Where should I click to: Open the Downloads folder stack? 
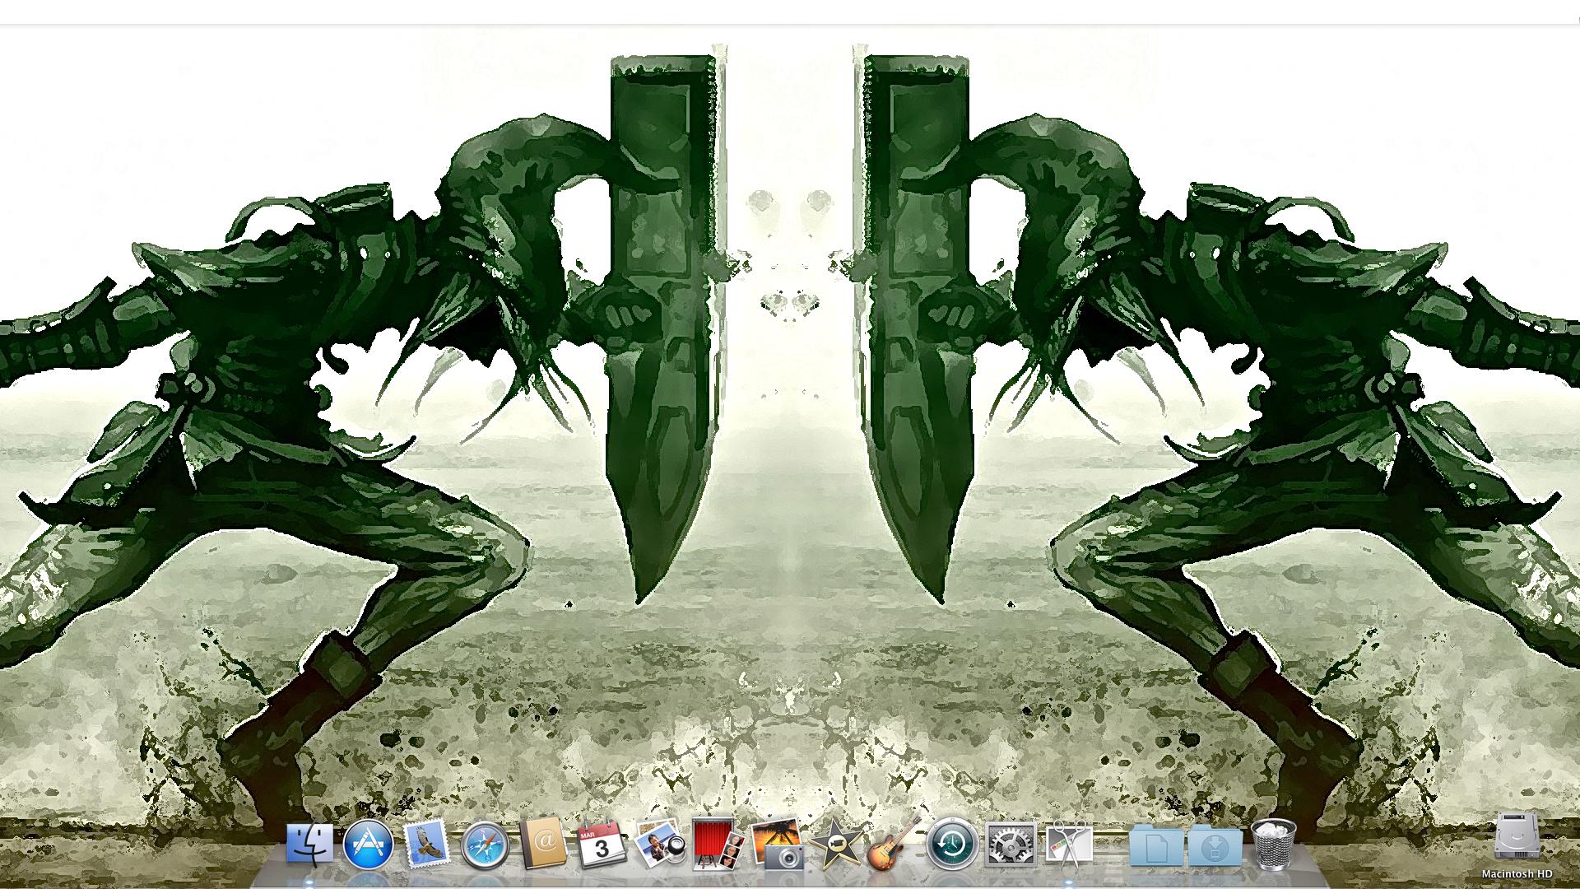[x=1215, y=847]
